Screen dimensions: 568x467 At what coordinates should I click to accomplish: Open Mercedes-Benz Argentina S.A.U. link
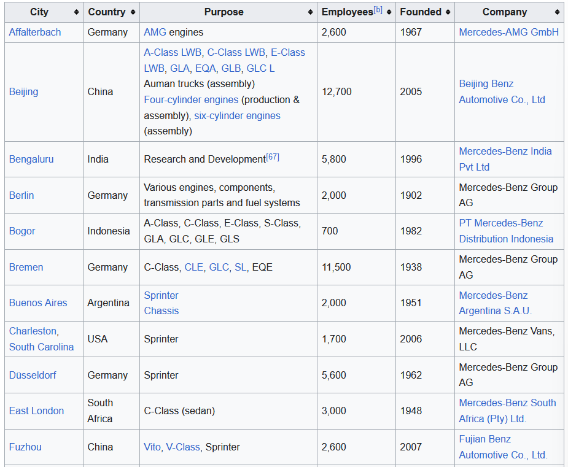pos(495,303)
